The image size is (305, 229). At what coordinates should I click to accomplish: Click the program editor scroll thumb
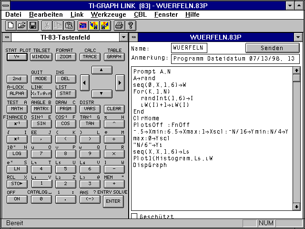(296, 78)
